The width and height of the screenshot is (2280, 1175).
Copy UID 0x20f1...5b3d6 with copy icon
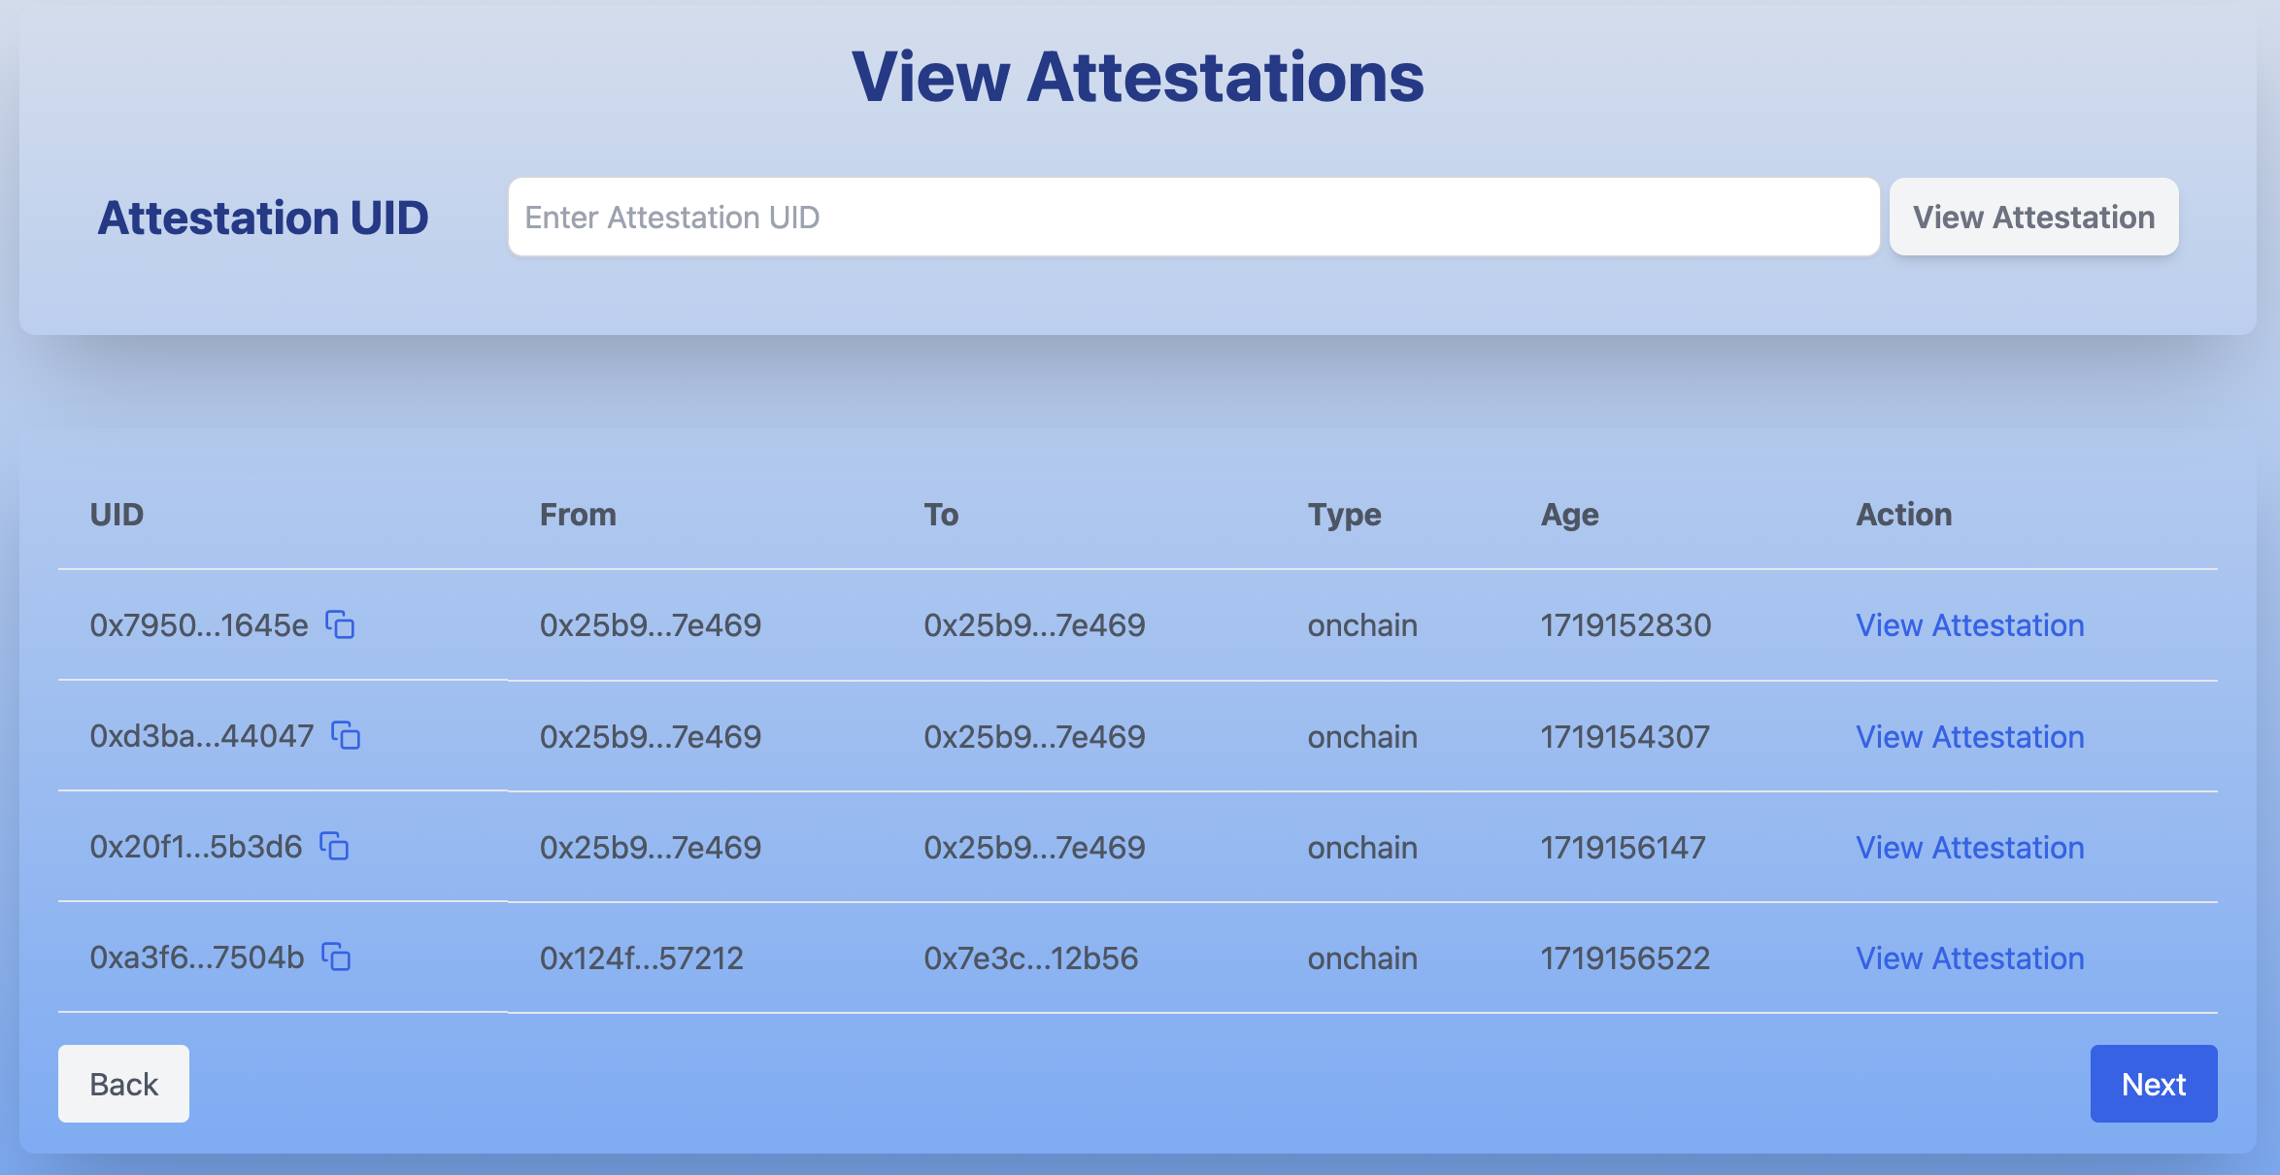[x=334, y=847]
